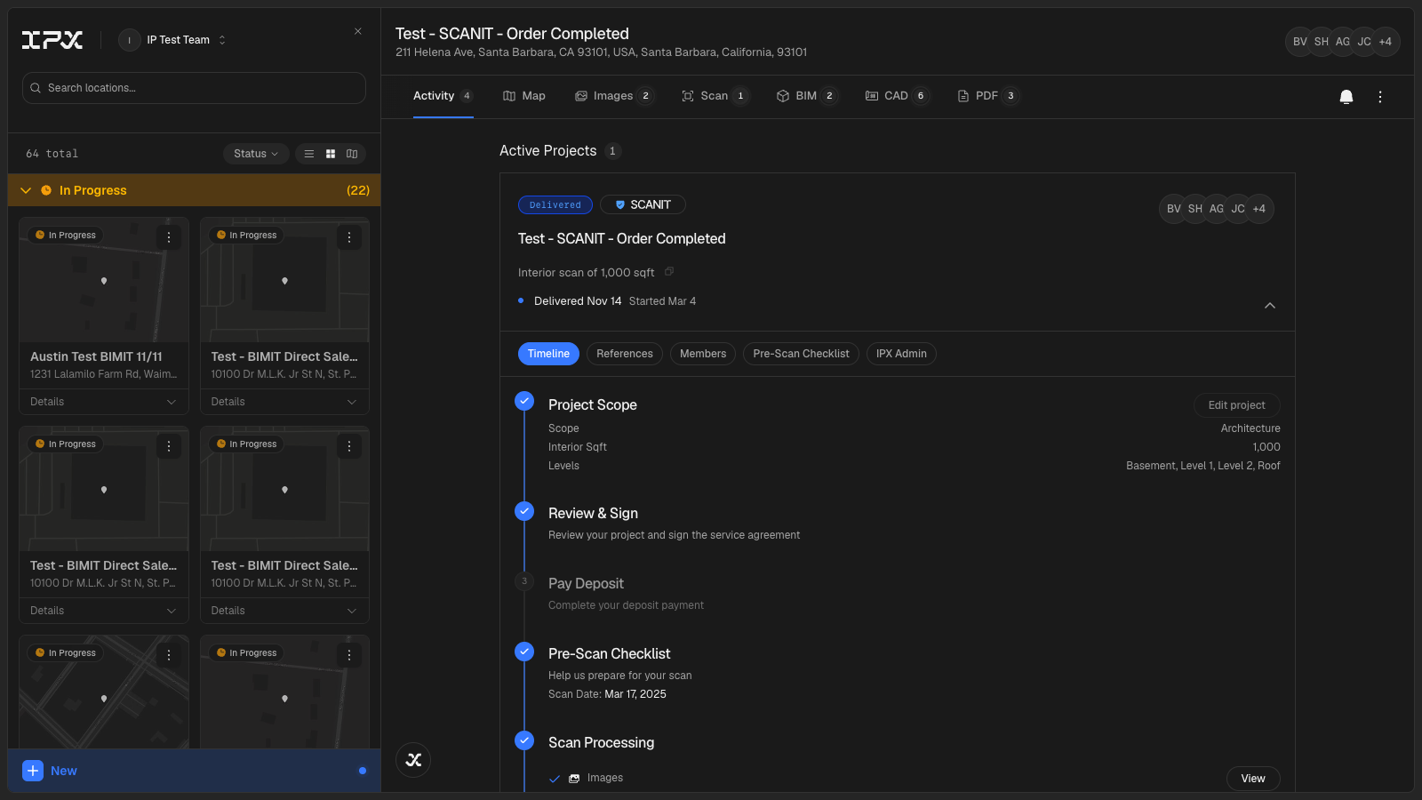Click the Edit project button

point(1236,405)
